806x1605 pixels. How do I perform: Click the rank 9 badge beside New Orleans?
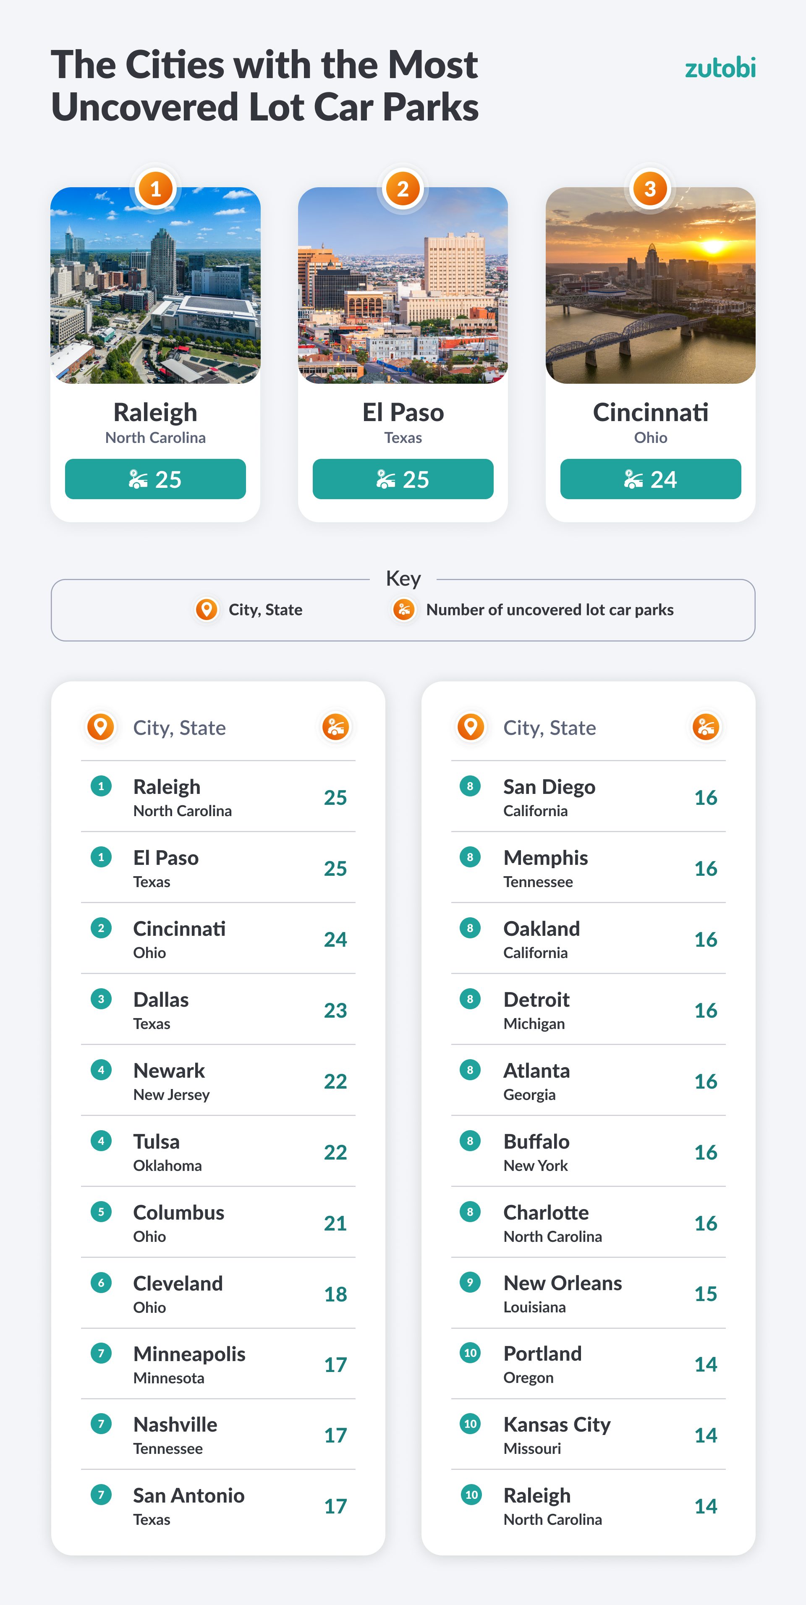pyautogui.click(x=470, y=1282)
